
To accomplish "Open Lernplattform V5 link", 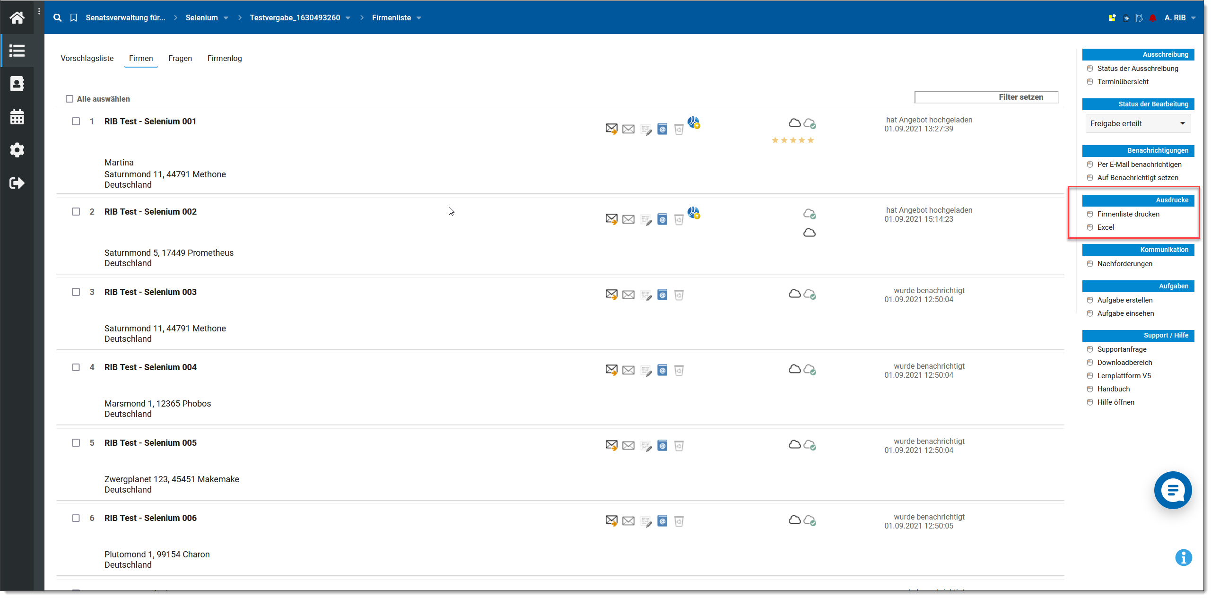I will click(x=1124, y=376).
